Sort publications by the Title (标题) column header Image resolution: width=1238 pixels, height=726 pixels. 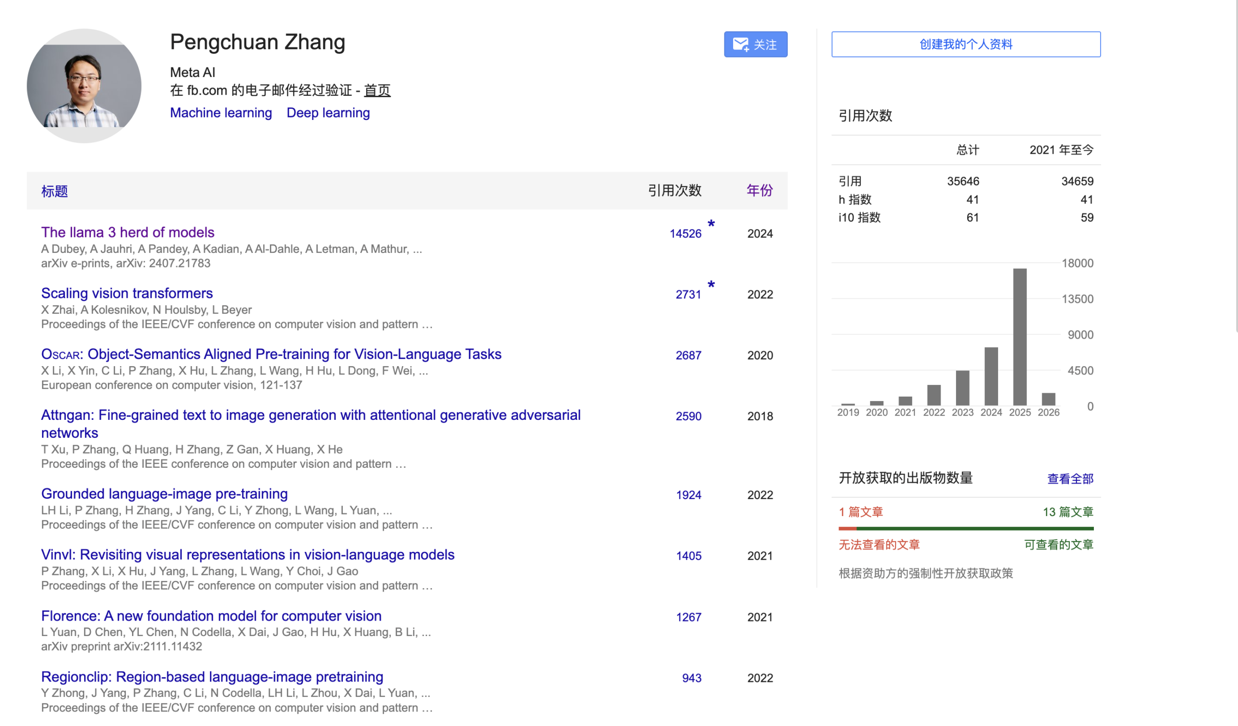[x=54, y=191]
